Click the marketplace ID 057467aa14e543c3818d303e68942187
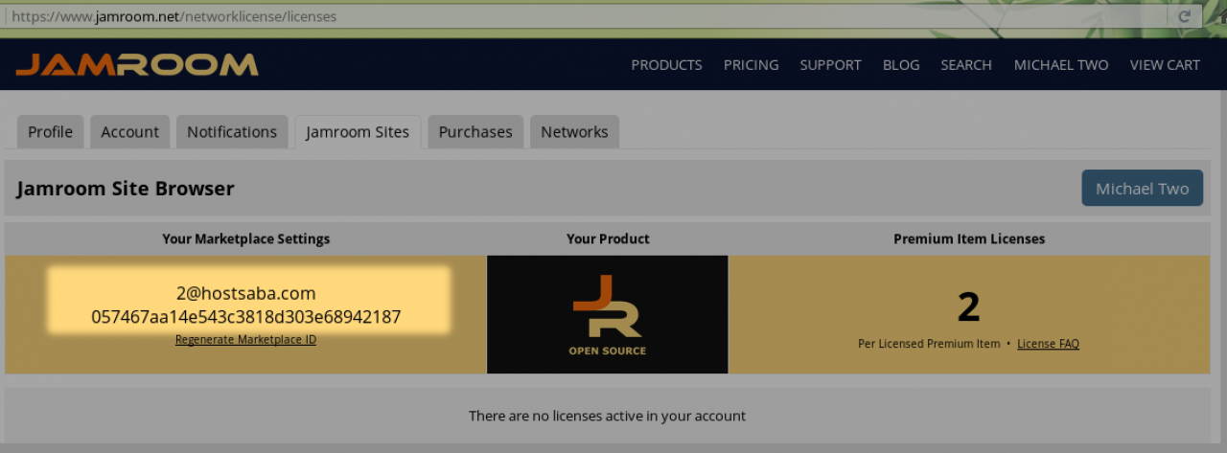This screenshot has width=1227, height=453. 245,316
